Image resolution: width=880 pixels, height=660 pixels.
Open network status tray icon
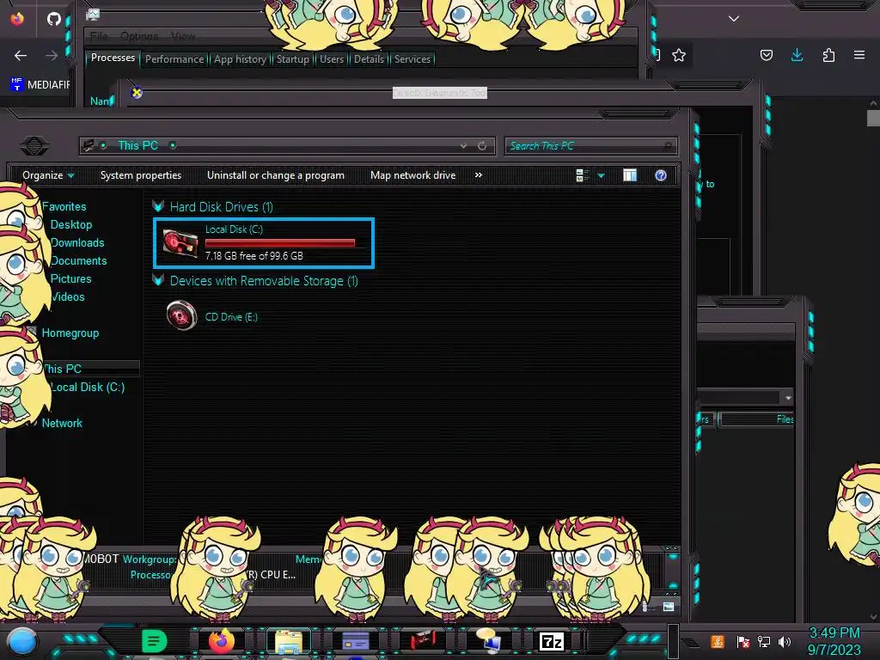coord(764,641)
